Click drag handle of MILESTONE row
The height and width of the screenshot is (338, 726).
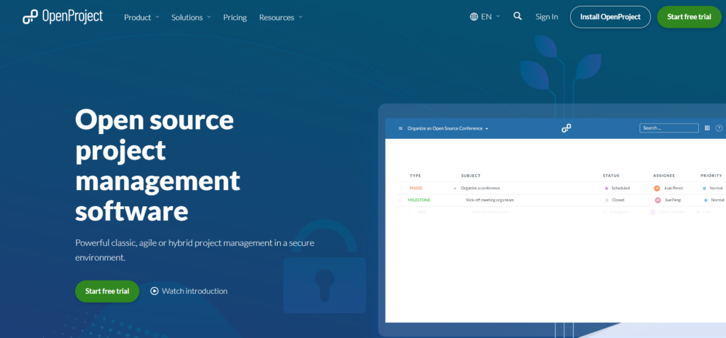coord(400,200)
